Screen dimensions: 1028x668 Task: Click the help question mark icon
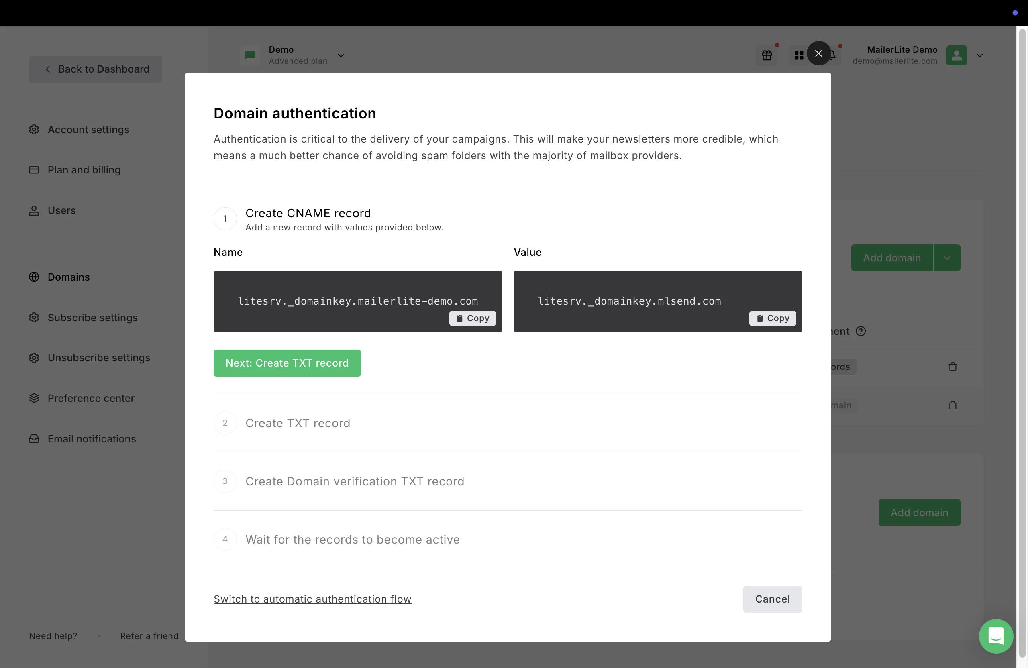click(861, 331)
